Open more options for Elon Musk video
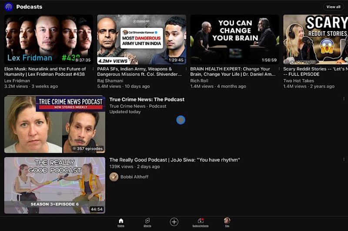 pyautogui.click(x=93, y=69)
